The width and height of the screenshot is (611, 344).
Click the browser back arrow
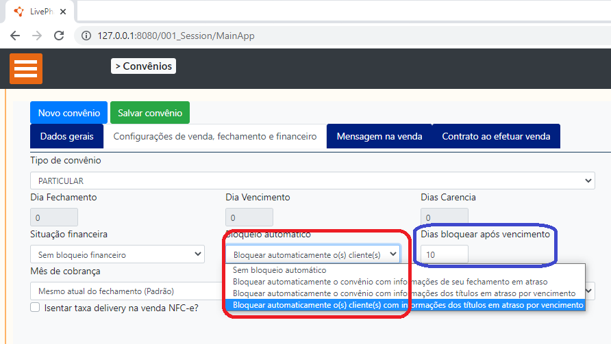click(x=15, y=36)
